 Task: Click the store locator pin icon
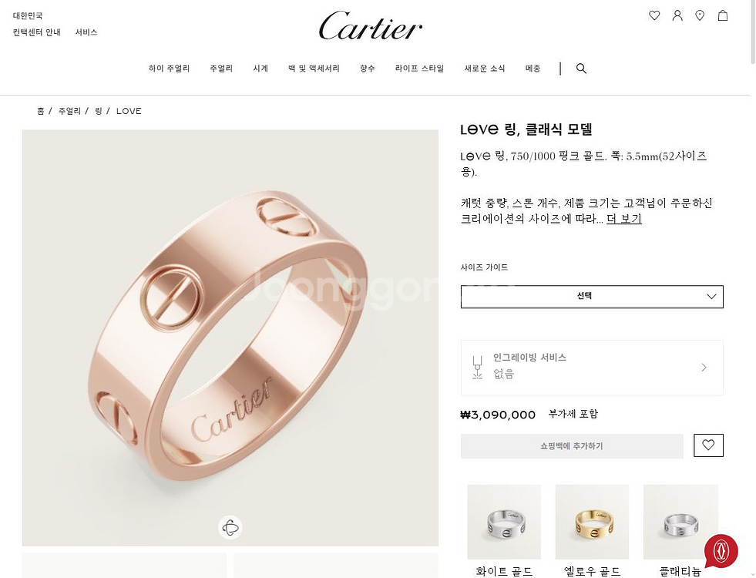(x=700, y=15)
